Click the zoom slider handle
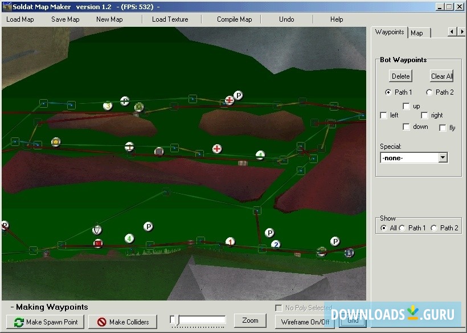This screenshot has height=333, width=467. pos(177,320)
